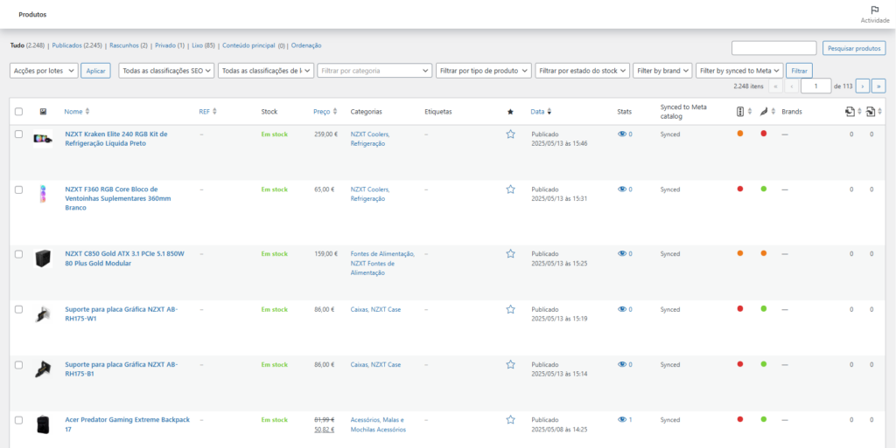Click the NZXT Kraken Elite product thumbnail
The width and height of the screenshot is (896, 448).
coord(43,139)
